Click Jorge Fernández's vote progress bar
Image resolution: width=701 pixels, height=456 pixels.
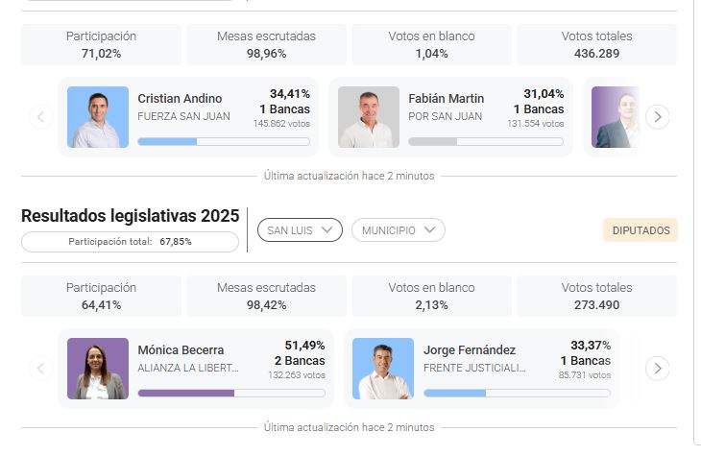pyautogui.click(x=517, y=393)
